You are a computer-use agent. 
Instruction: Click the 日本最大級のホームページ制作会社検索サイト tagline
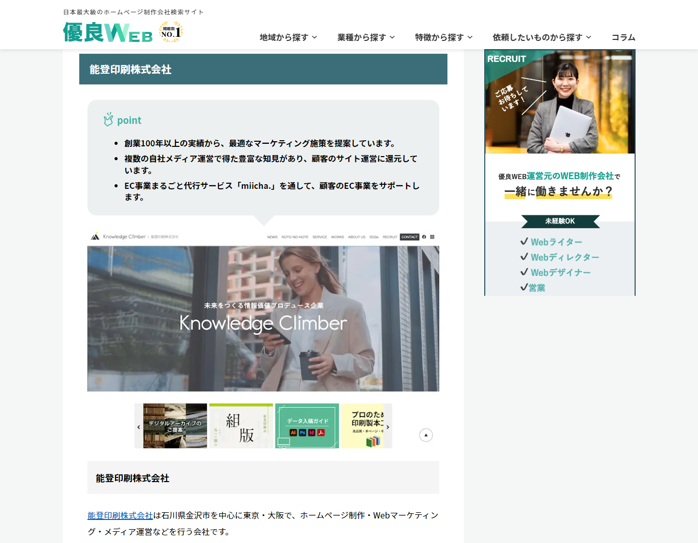click(133, 12)
